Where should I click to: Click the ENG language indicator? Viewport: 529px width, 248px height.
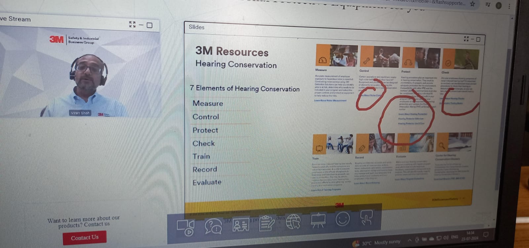pos(455,237)
